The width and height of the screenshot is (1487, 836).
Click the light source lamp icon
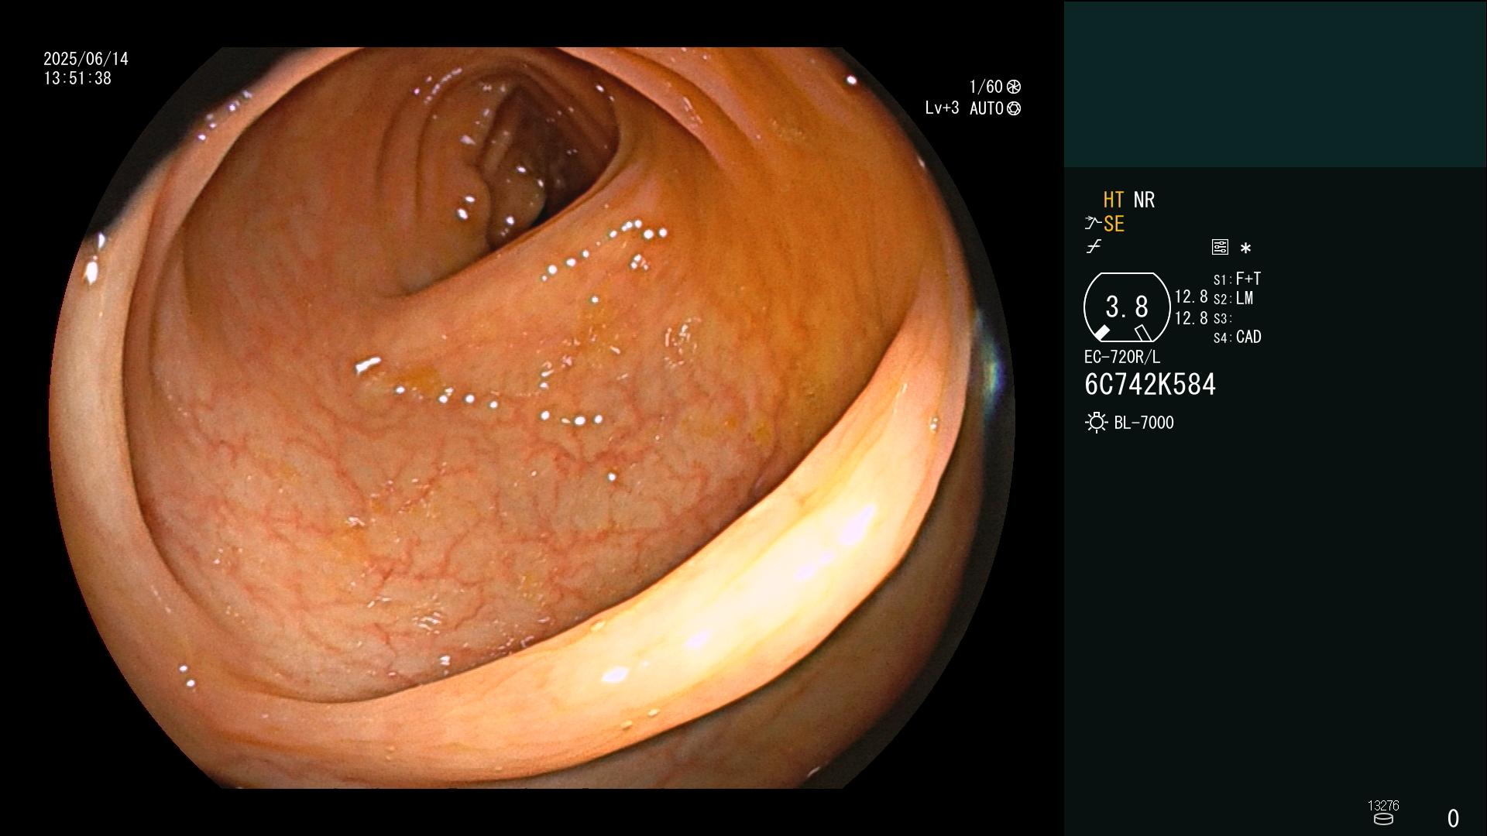(x=1096, y=423)
